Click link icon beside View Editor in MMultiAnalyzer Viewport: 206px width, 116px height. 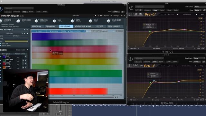[x=123, y=12]
